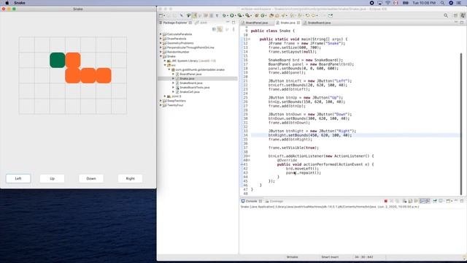Select the Console view tab
The height and width of the screenshot is (263, 467).
[x=251, y=202]
